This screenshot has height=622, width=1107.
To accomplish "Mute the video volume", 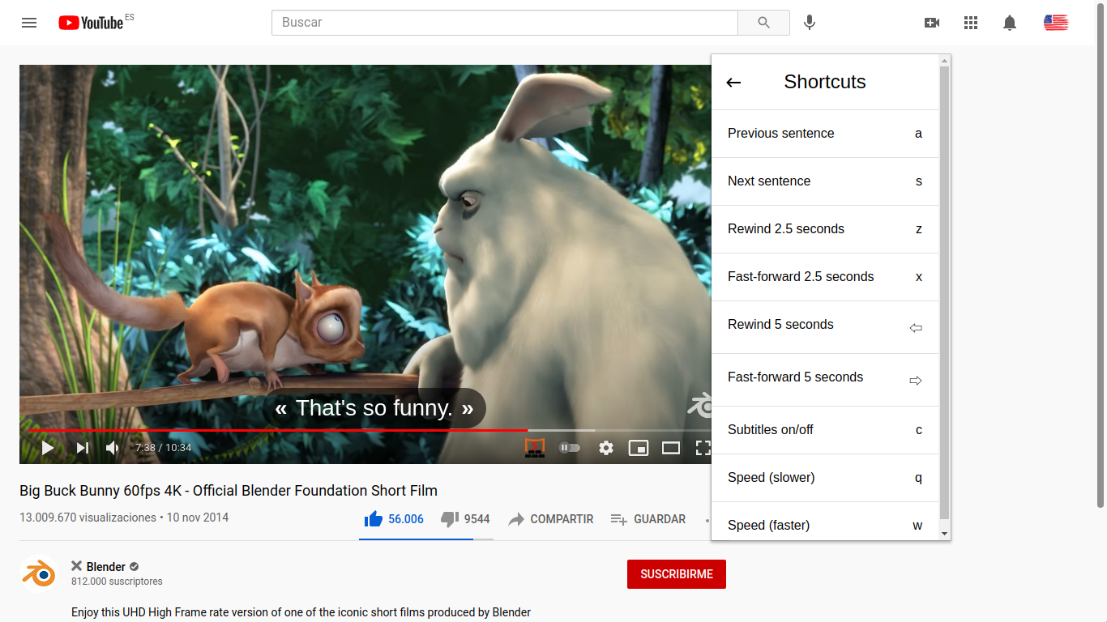I will (113, 448).
